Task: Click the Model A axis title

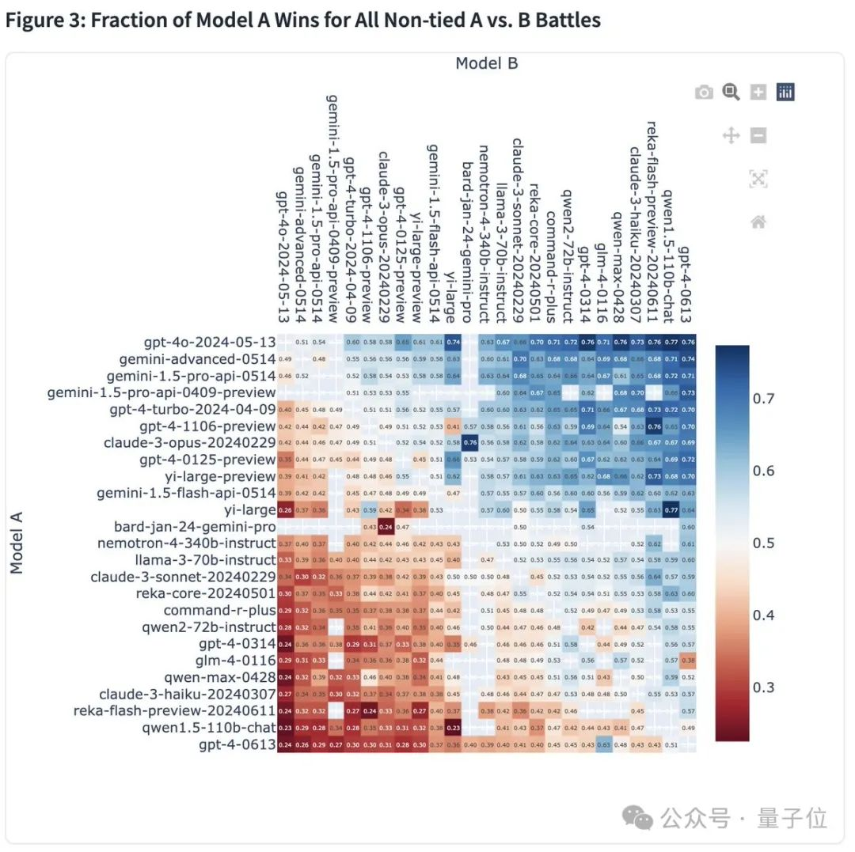Action: [17, 543]
